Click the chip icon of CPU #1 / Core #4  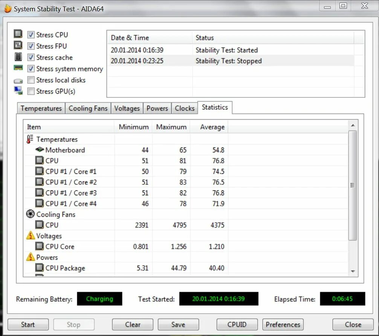(x=40, y=203)
